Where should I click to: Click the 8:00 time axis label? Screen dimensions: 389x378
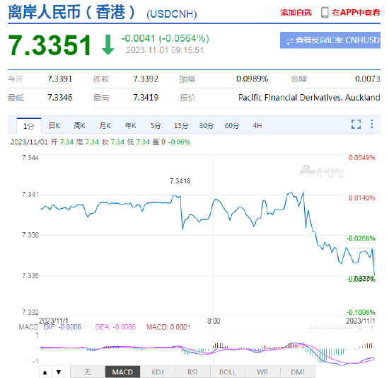click(x=214, y=321)
